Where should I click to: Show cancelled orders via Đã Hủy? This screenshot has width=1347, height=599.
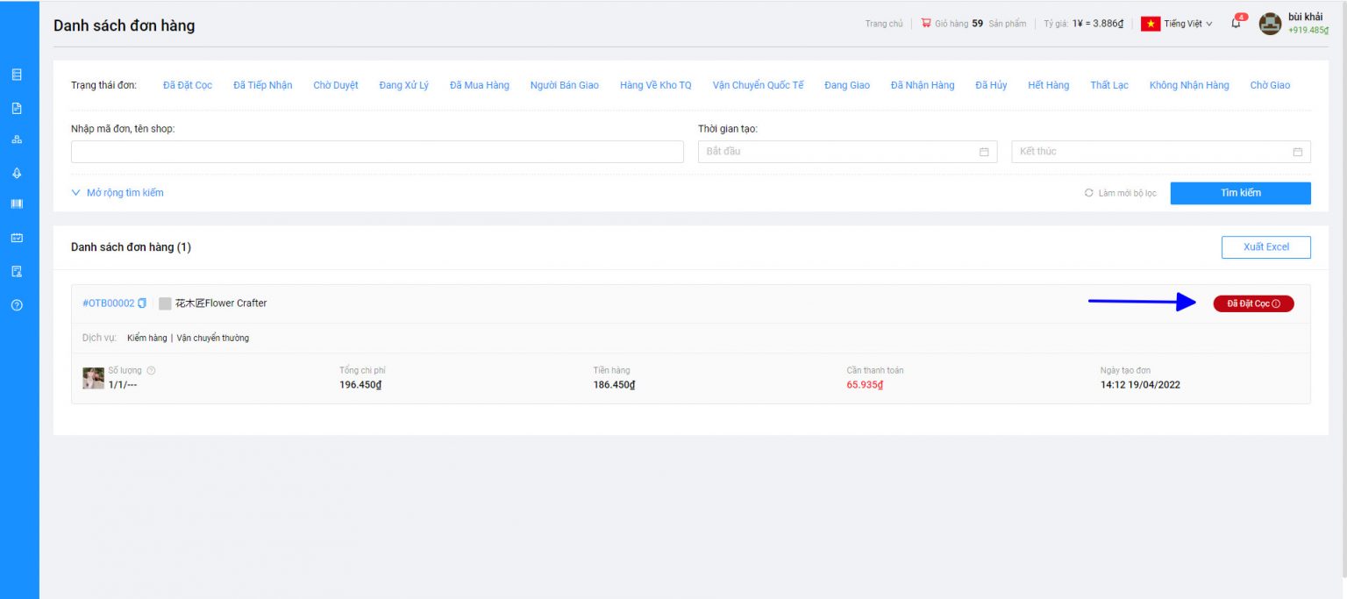(x=991, y=85)
